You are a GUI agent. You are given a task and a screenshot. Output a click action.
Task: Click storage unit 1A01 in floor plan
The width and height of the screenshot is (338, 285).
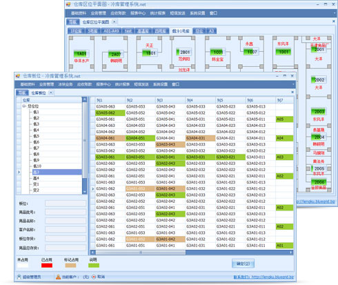(x=81, y=54)
